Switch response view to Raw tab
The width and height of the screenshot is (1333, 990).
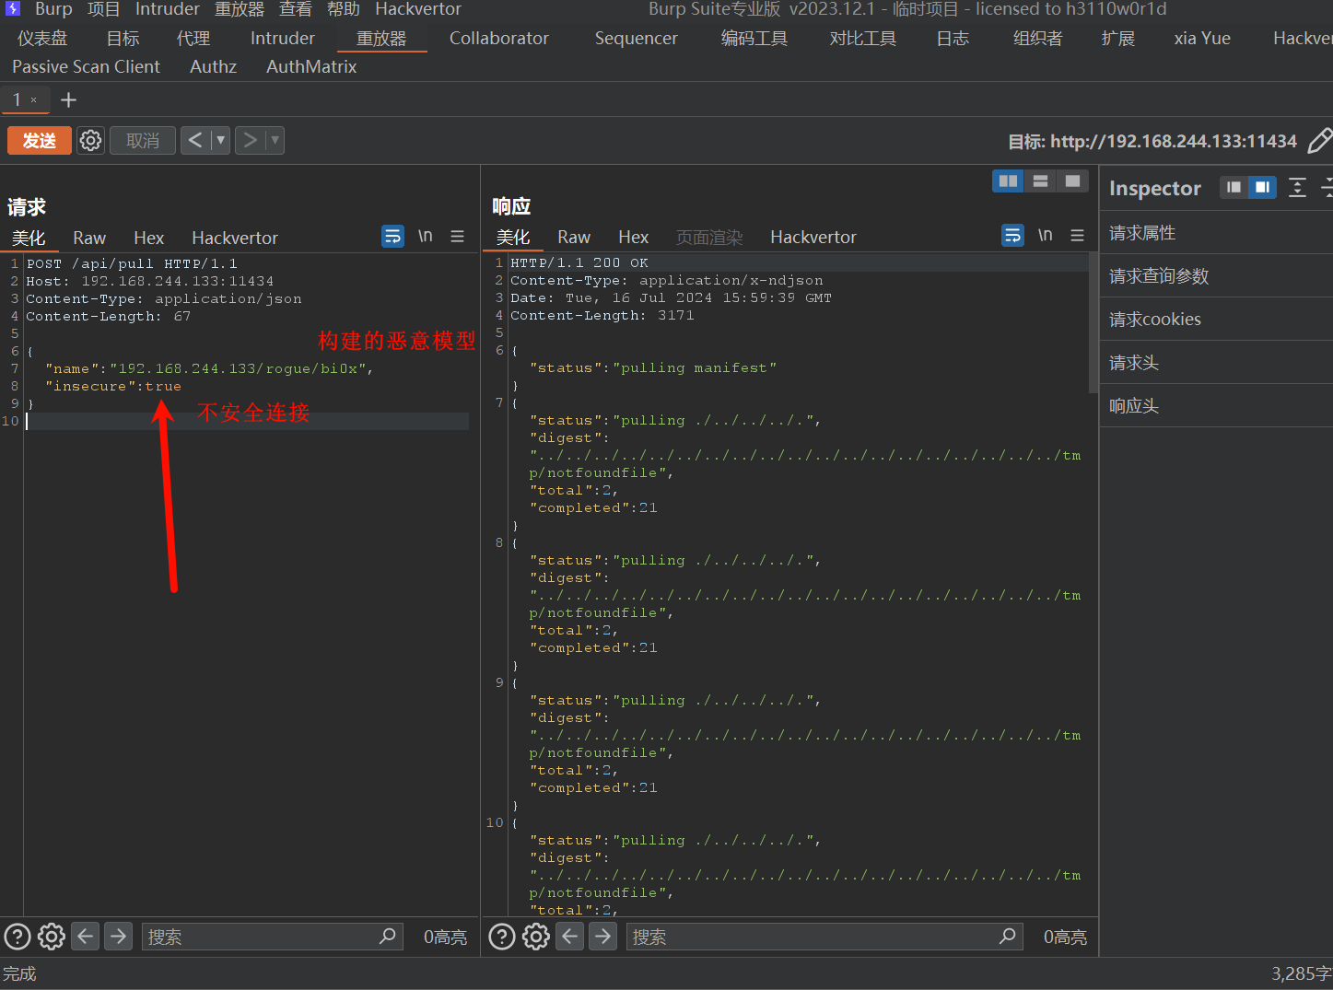[x=574, y=237]
